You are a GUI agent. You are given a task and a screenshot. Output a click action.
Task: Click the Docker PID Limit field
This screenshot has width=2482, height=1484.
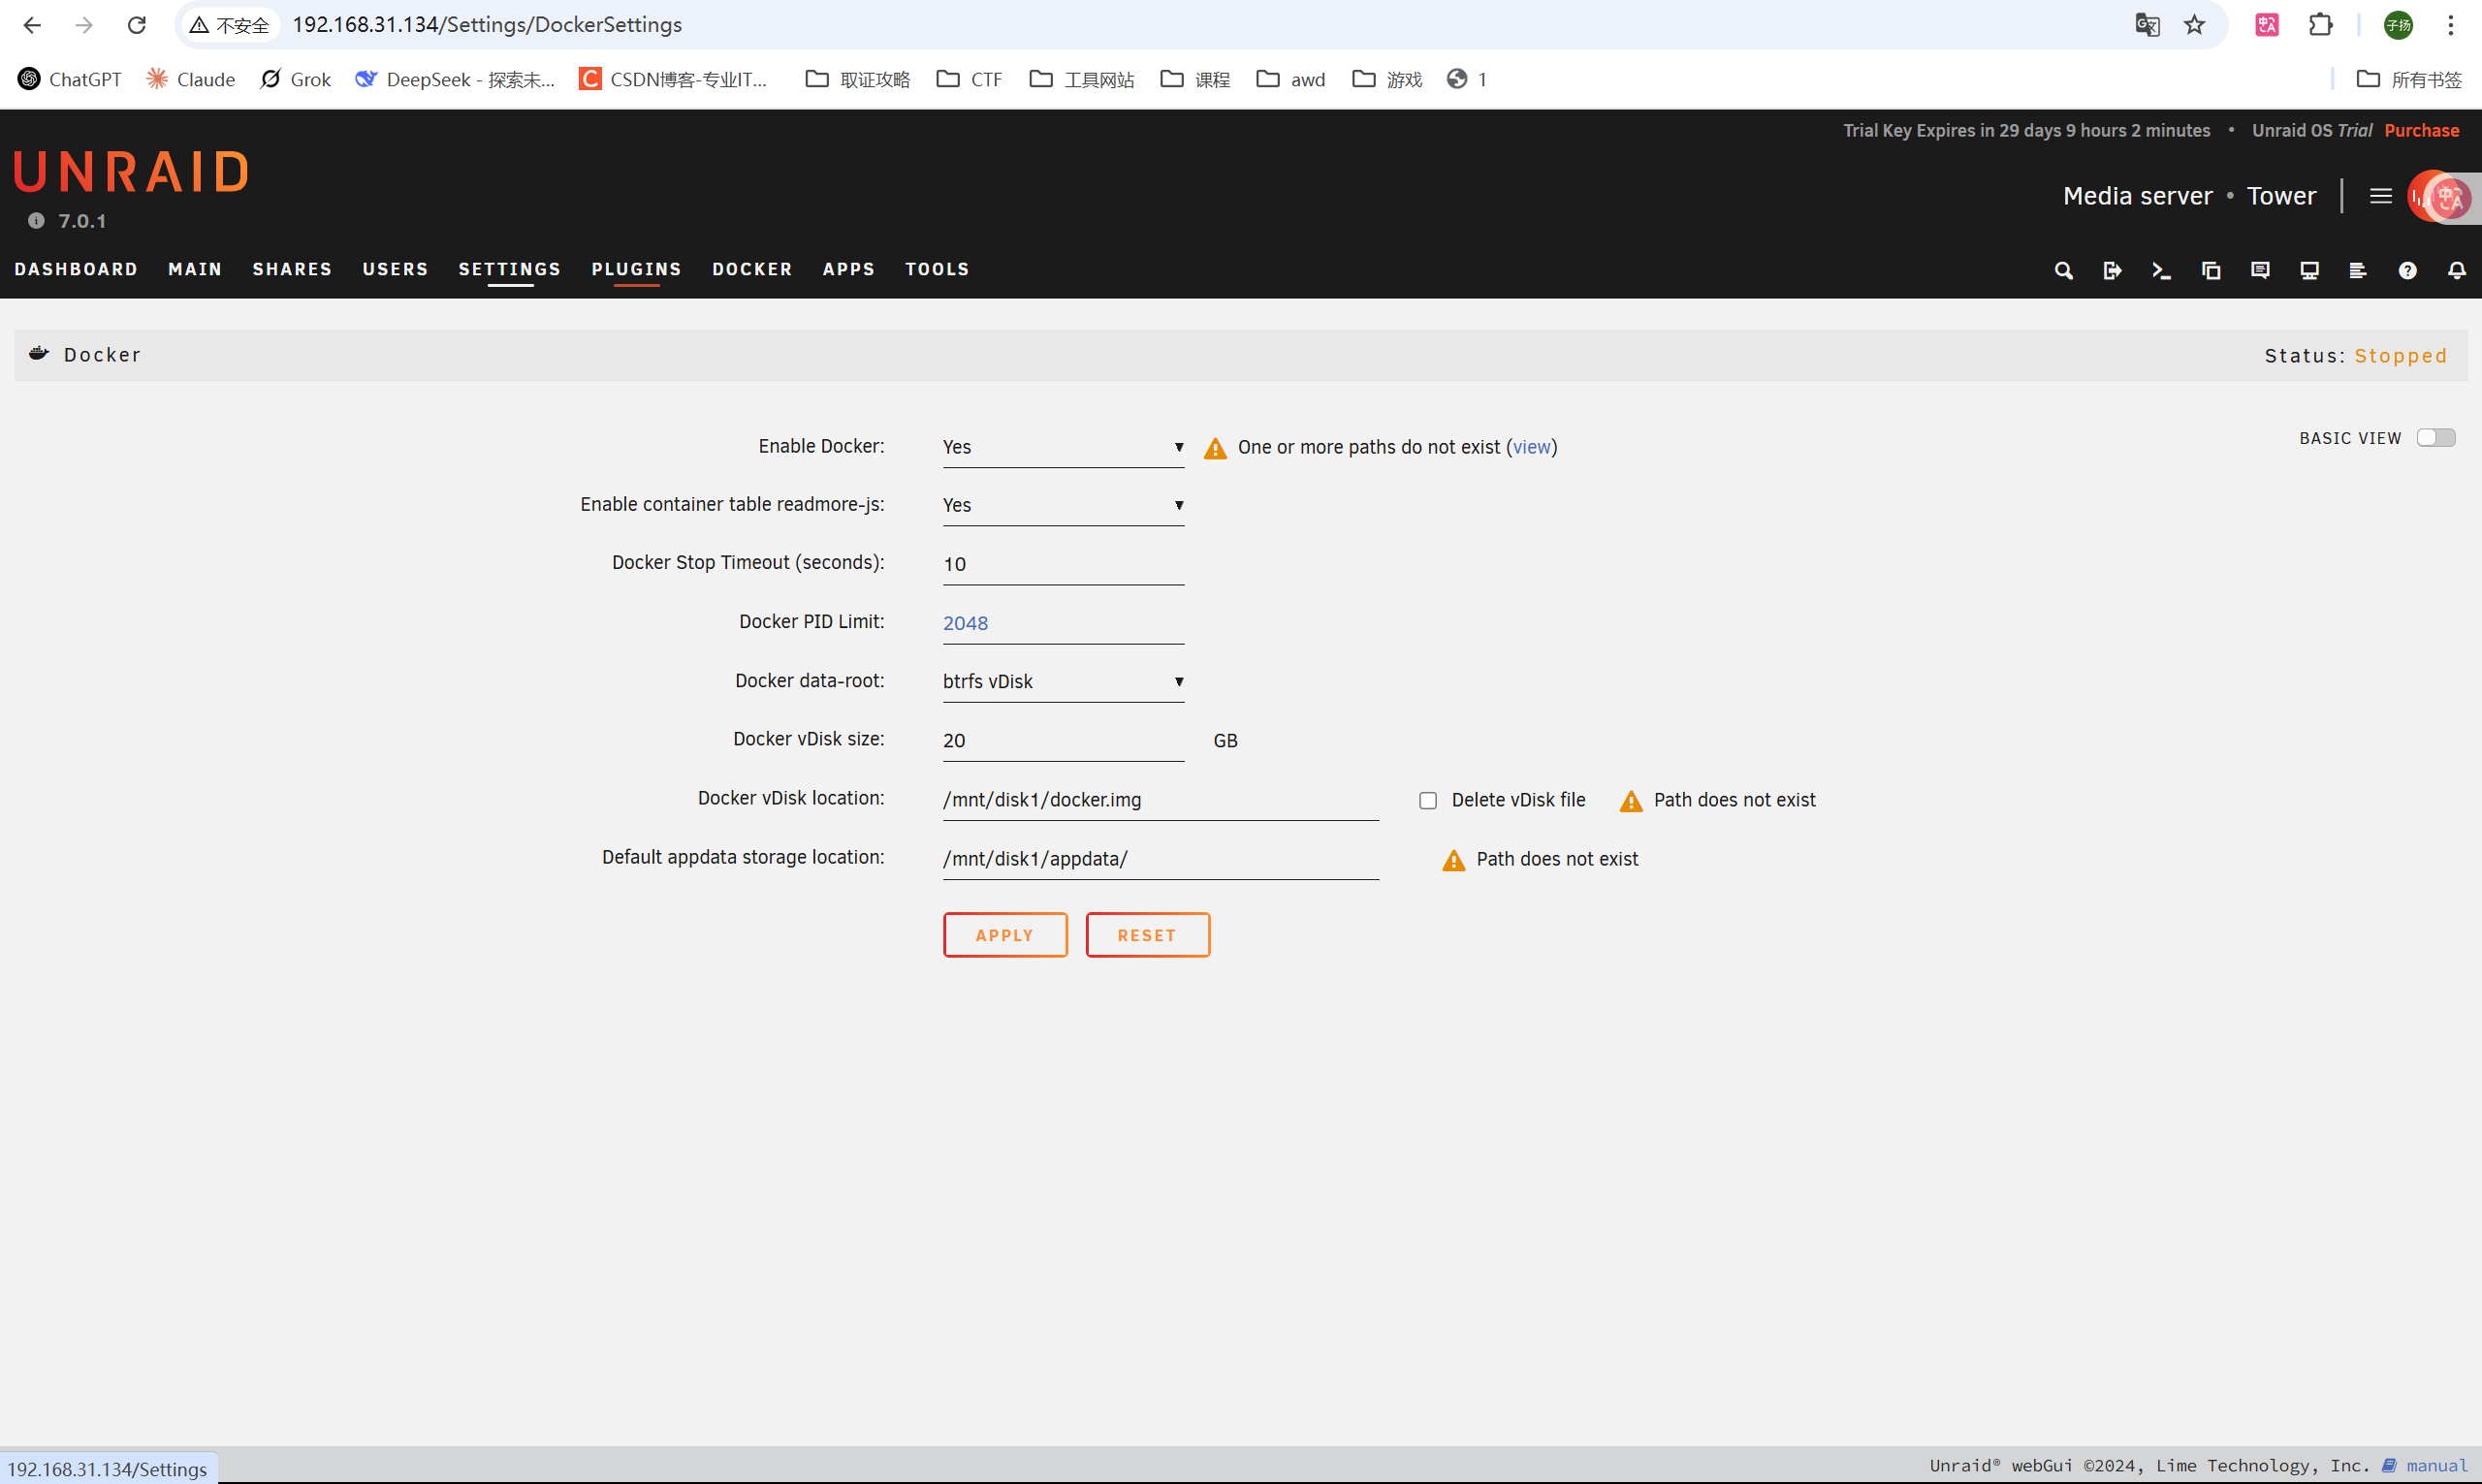pos(1063,623)
